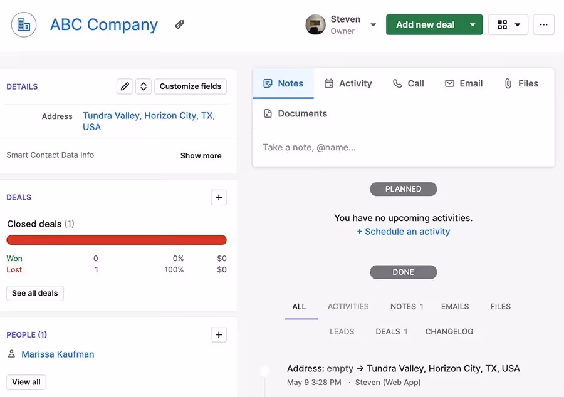Click the ABC Company logo icon
Screen dimensions: 564x397
coord(23,24)
